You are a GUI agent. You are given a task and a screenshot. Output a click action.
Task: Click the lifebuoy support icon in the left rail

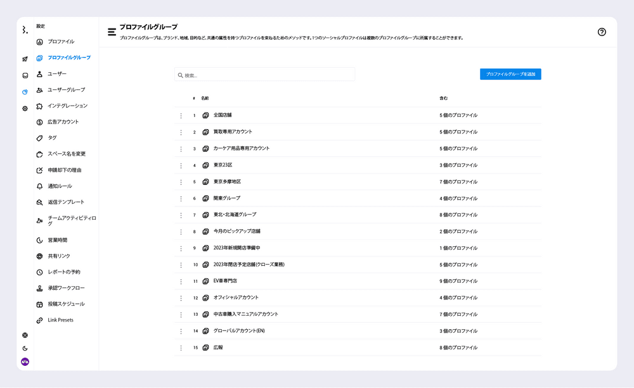pos(25,335)
